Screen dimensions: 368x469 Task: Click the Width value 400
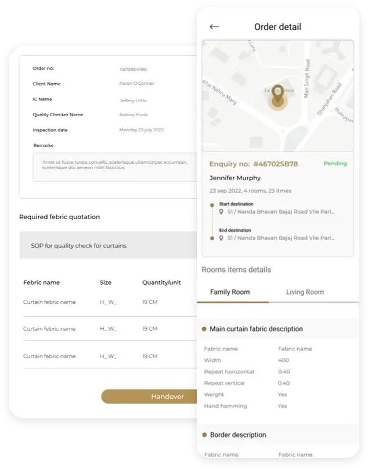coord(283,360)
